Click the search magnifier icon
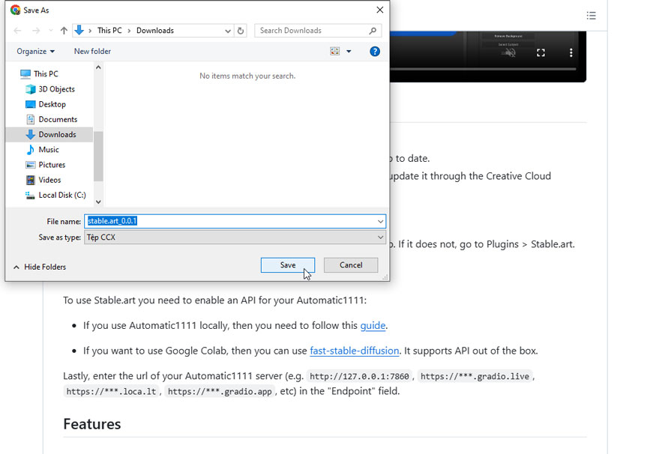Screen dimensions: 656x454 point(373,31)
